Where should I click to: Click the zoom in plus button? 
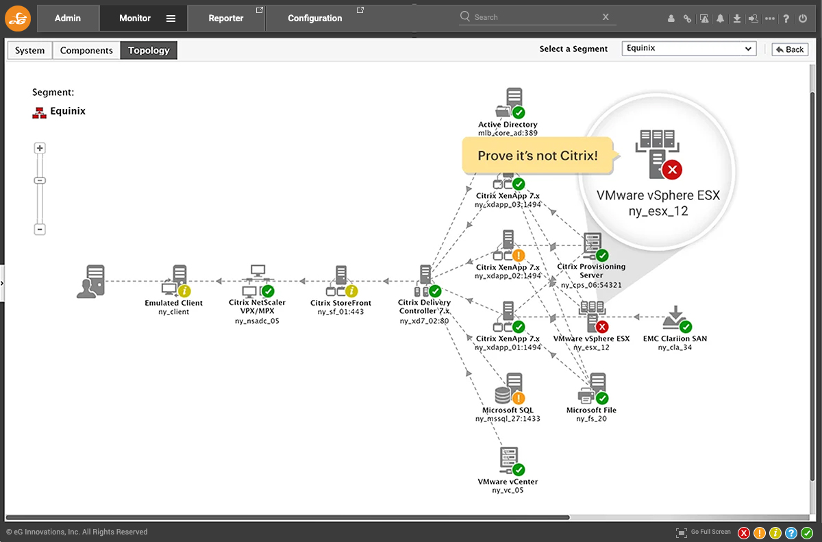coord(40,148)
